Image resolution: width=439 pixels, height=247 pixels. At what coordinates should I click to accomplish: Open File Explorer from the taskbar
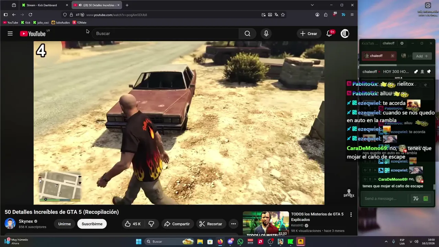click(200, 242)
